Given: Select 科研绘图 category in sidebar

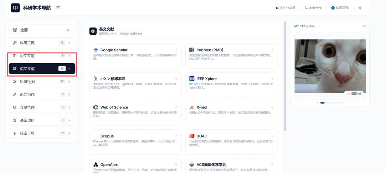Looking at the screenshot, I should 42,81.
